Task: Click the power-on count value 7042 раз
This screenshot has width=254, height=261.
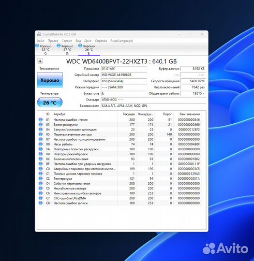Action: pyautogui.click(x=193, y=87)
